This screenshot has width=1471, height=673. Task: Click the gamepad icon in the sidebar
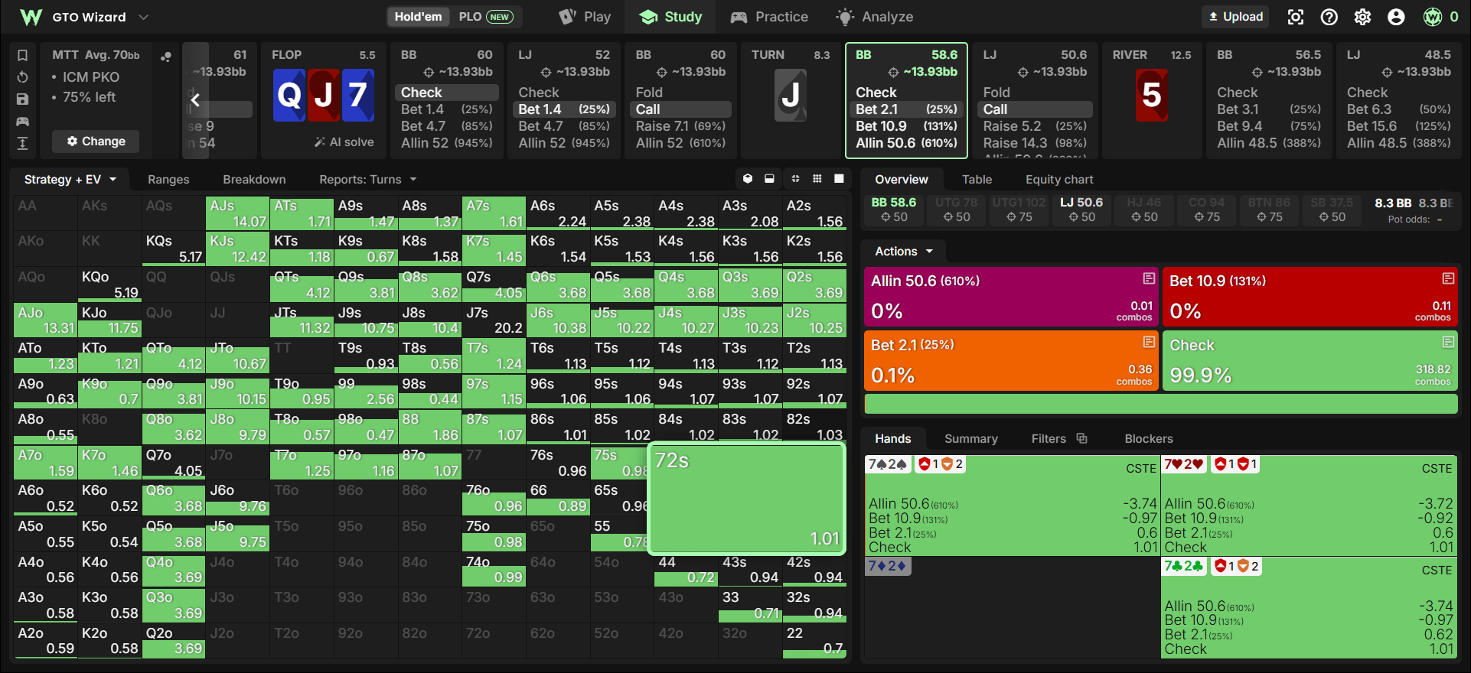point(23,122)
